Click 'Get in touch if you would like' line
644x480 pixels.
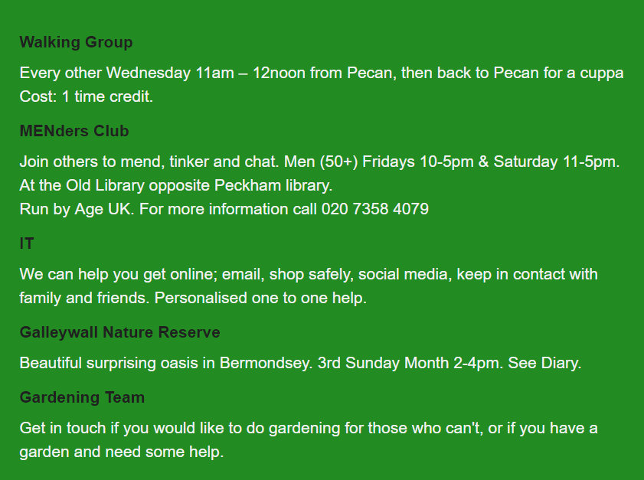(x=309, y=428)
